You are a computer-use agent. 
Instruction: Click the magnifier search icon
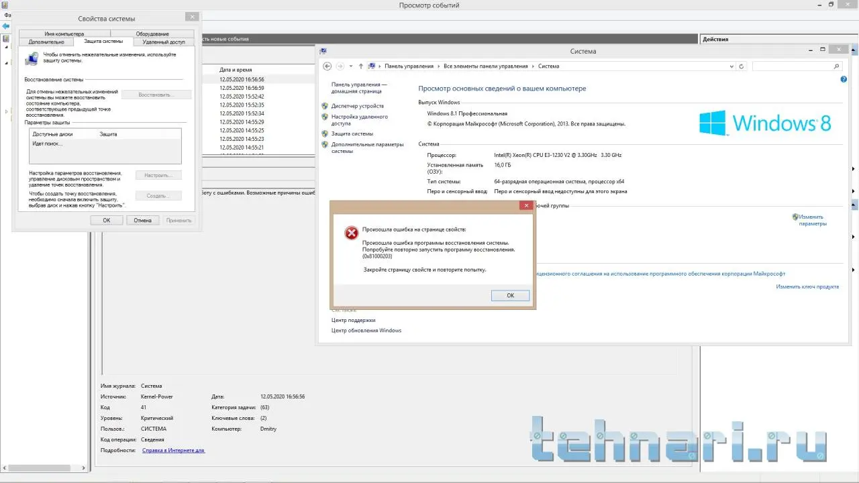pyautogui.click(x=836, y=66)
